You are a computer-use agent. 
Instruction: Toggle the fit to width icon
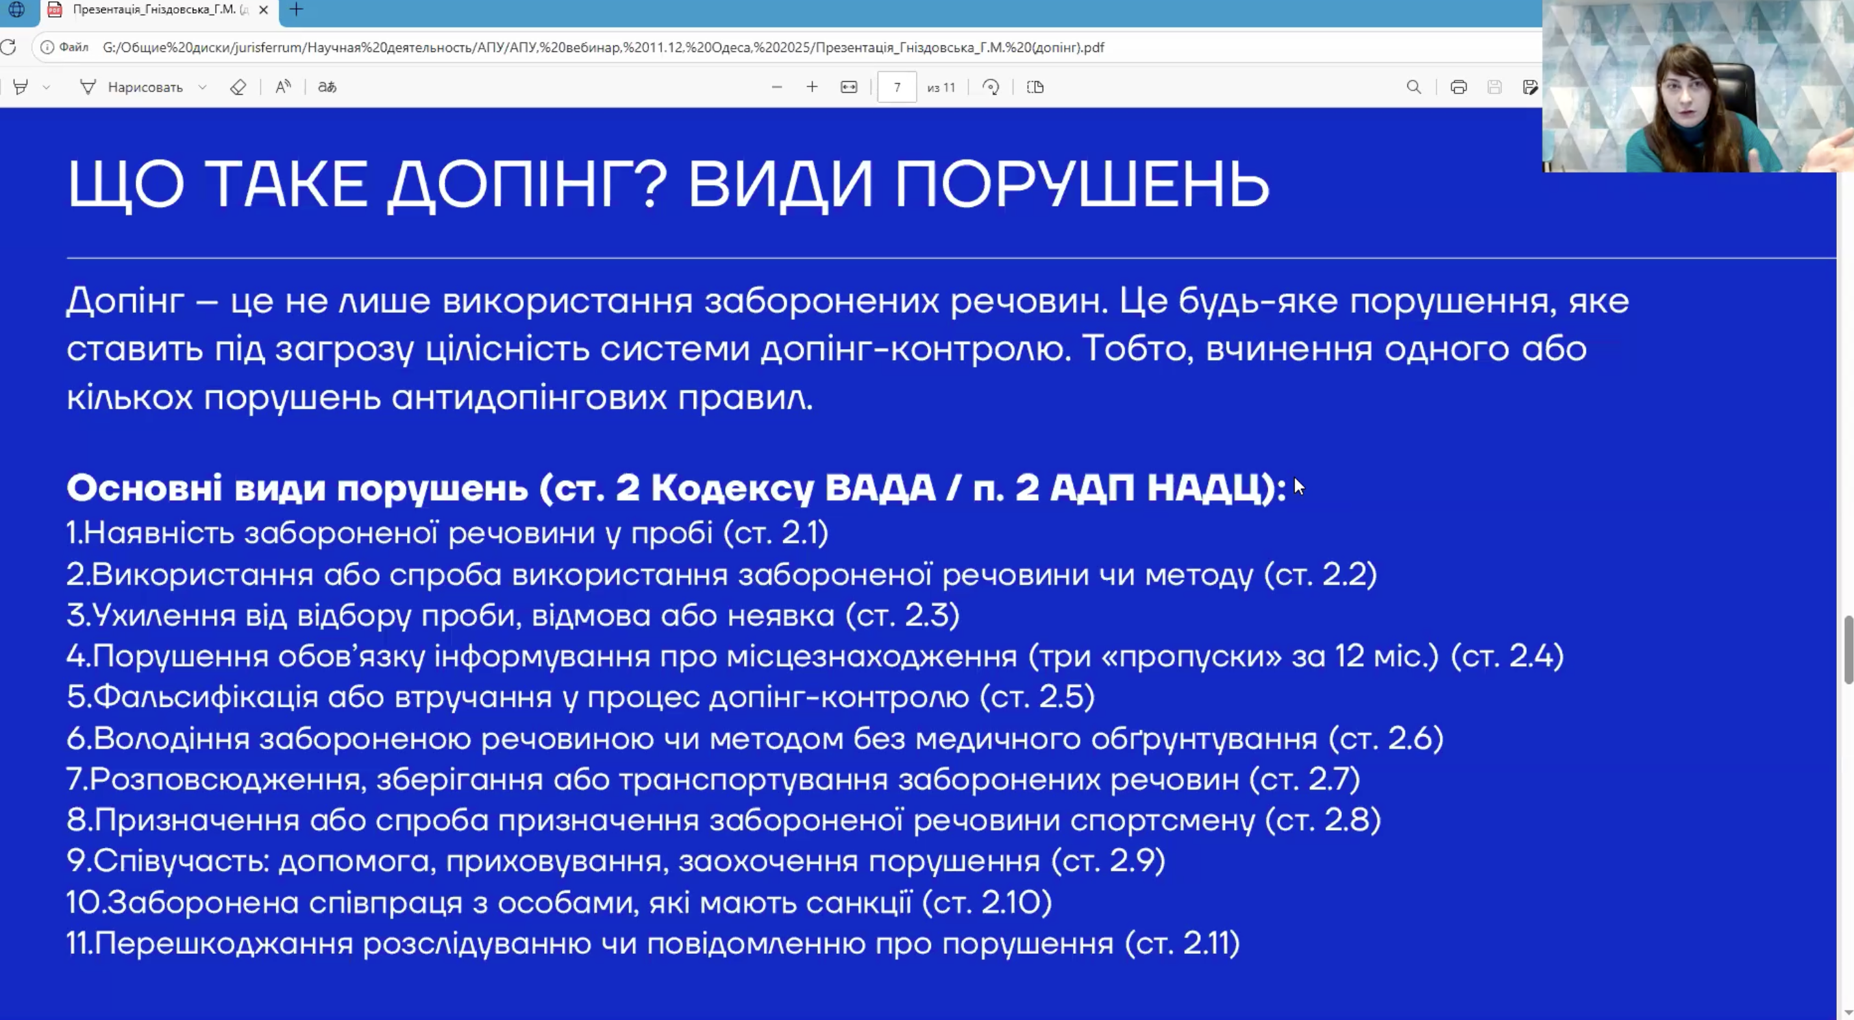848,87
